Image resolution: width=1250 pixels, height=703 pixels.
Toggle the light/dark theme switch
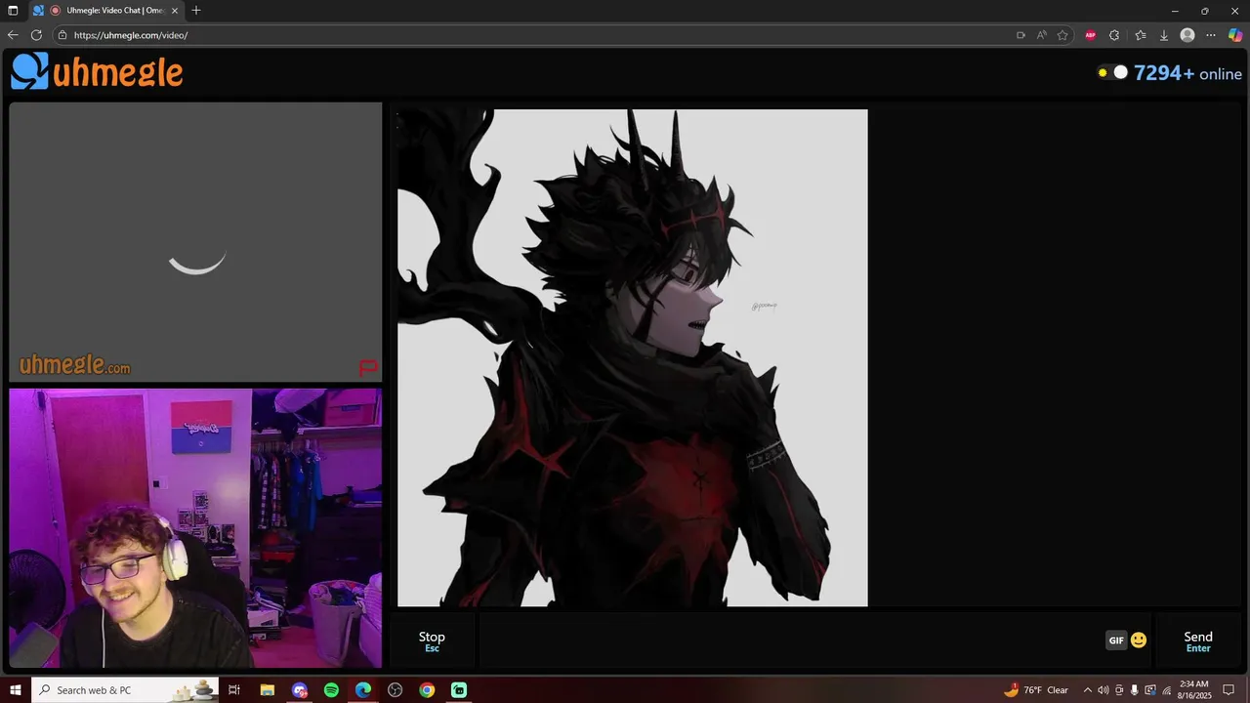click(1113, 72)
